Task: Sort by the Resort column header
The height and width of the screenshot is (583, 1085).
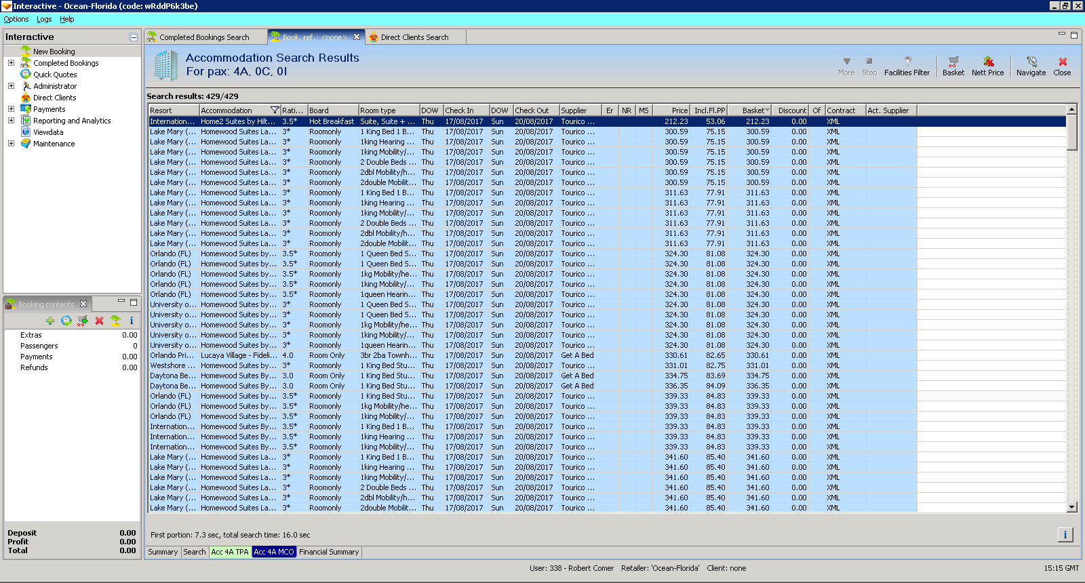Action: pyautogui.click(x=174, y=110)
